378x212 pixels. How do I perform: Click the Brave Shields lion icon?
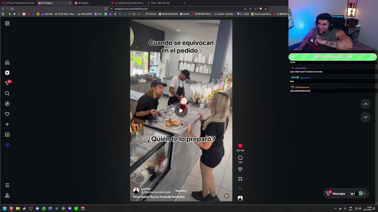[x=260, y=9]
